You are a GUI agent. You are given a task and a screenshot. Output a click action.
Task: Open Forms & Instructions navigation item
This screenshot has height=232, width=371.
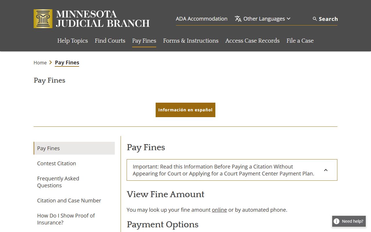(191, 41)
